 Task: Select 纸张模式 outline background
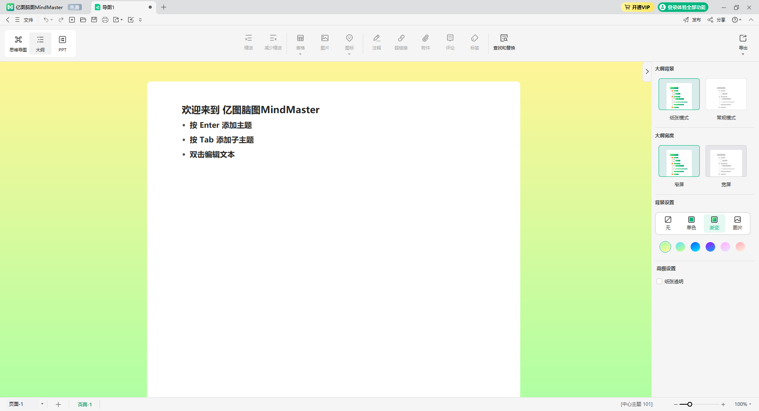(x=679, y=94)
